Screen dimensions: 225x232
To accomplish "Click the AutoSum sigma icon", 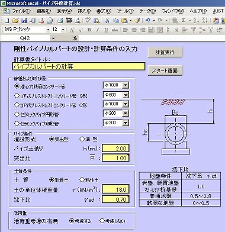I will [184, 20].
